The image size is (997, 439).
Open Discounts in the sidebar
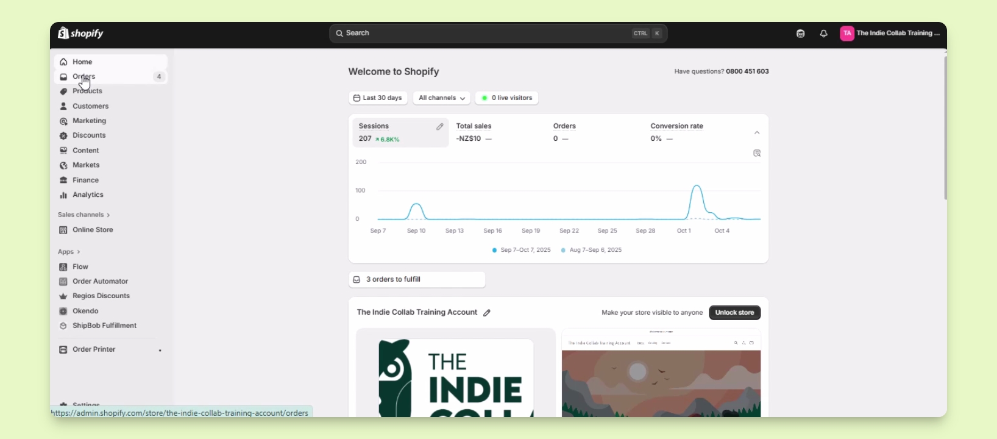110,135
